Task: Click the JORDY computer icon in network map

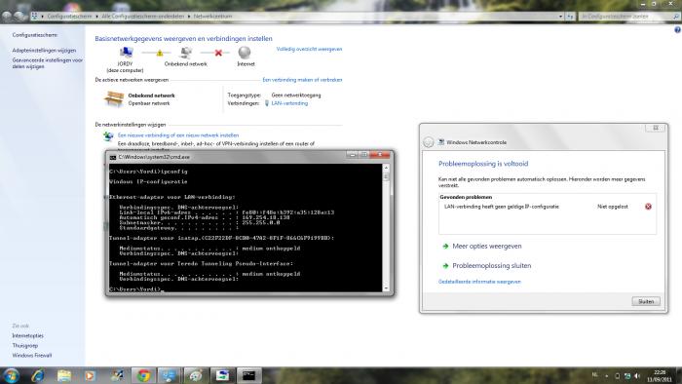Action: [x=126, y=53]
